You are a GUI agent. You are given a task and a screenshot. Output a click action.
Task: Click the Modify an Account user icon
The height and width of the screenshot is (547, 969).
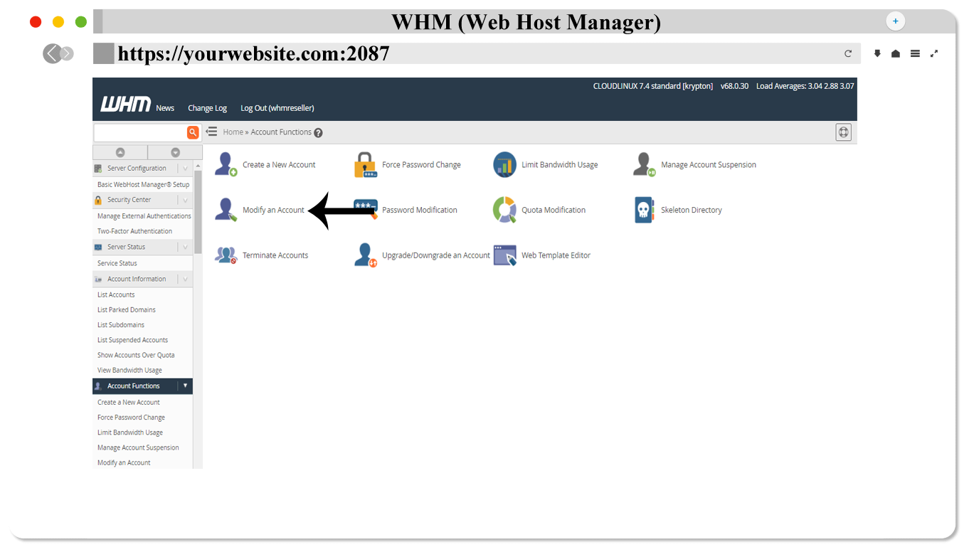(x=226, y=210)
